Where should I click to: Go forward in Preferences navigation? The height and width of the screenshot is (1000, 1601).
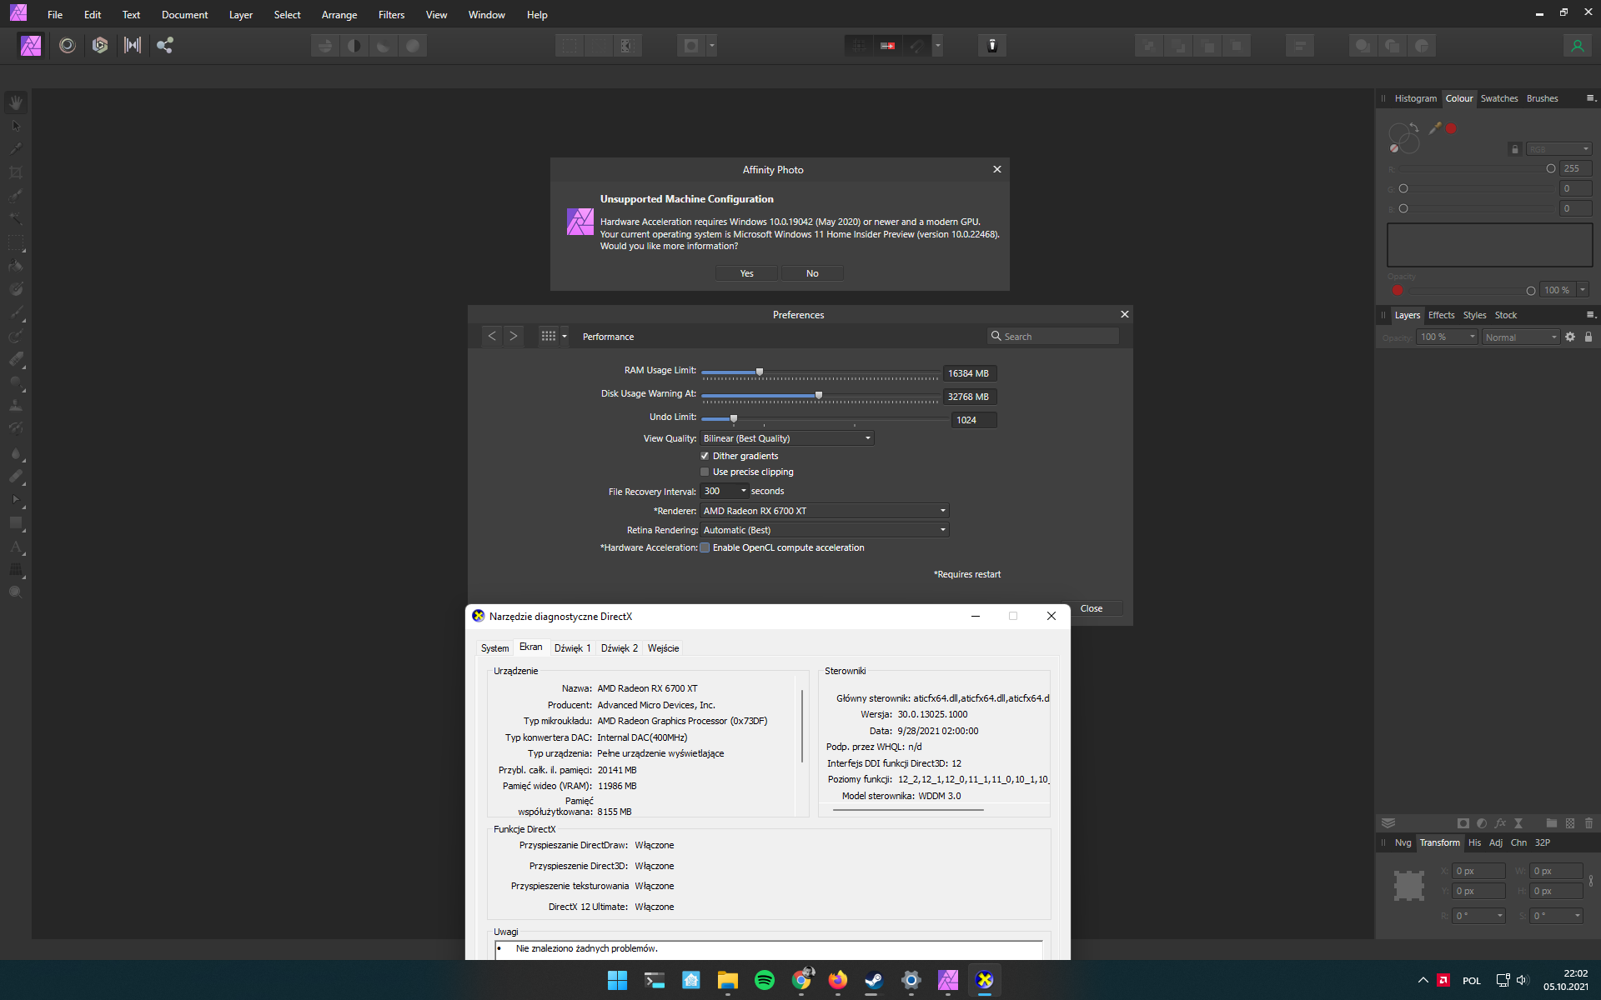[x=514, y=336]
